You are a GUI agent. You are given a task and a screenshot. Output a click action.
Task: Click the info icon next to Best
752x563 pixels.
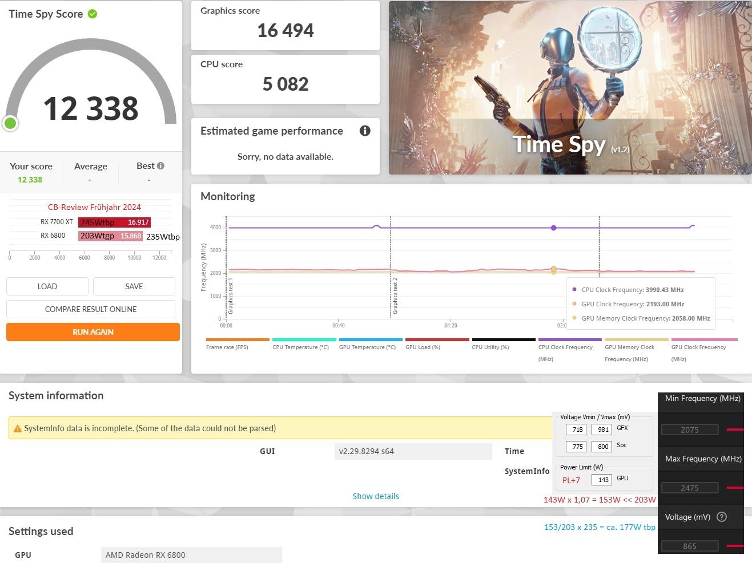160,165
